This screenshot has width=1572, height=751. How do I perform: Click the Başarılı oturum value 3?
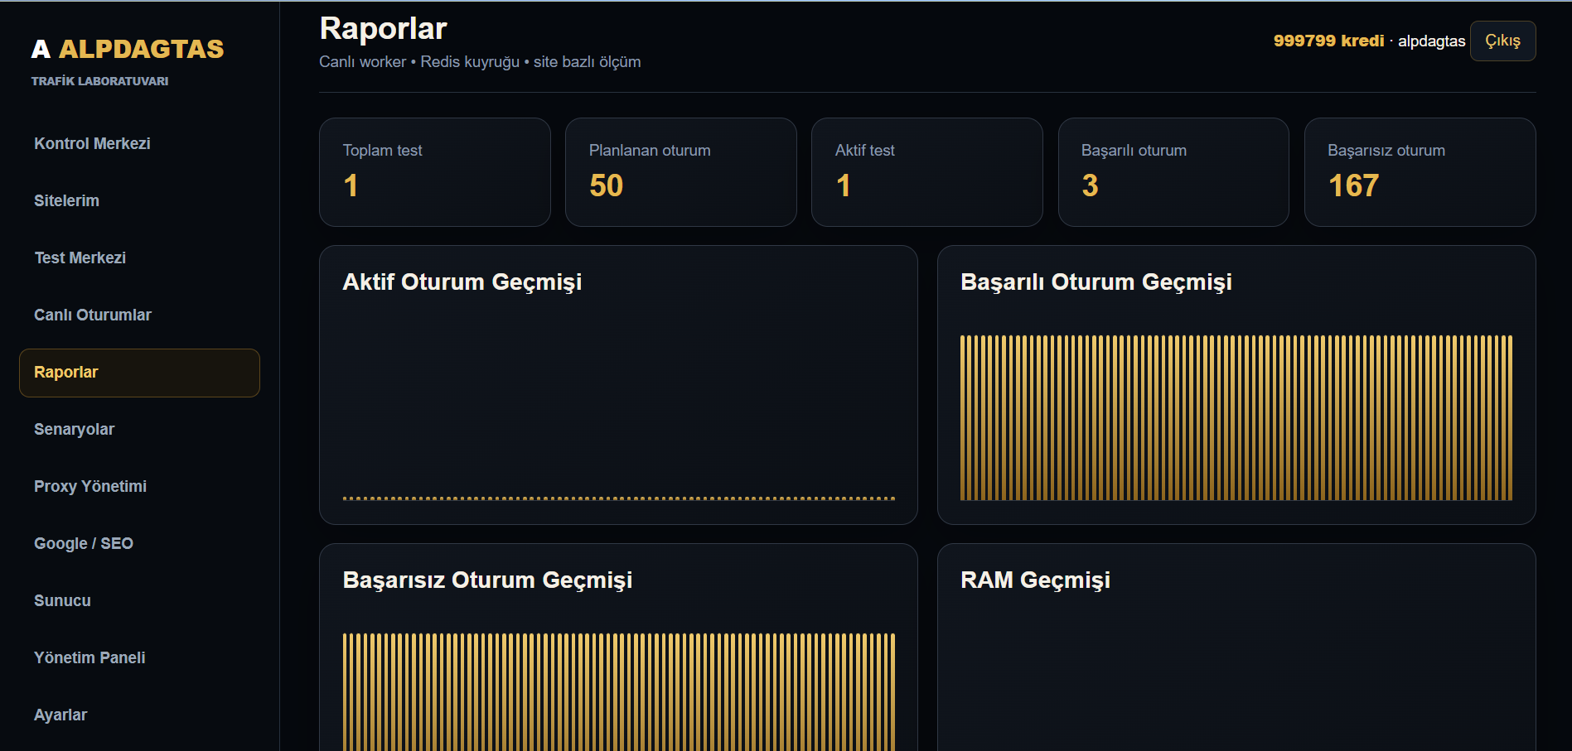tap(1090, 185)
